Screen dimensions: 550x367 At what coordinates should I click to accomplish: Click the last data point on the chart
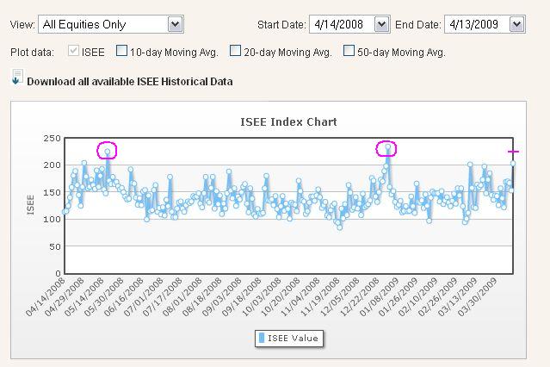click(x=513, y=162)
